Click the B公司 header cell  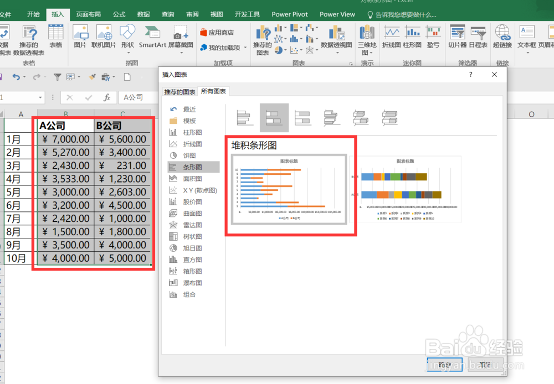(122, 126)
